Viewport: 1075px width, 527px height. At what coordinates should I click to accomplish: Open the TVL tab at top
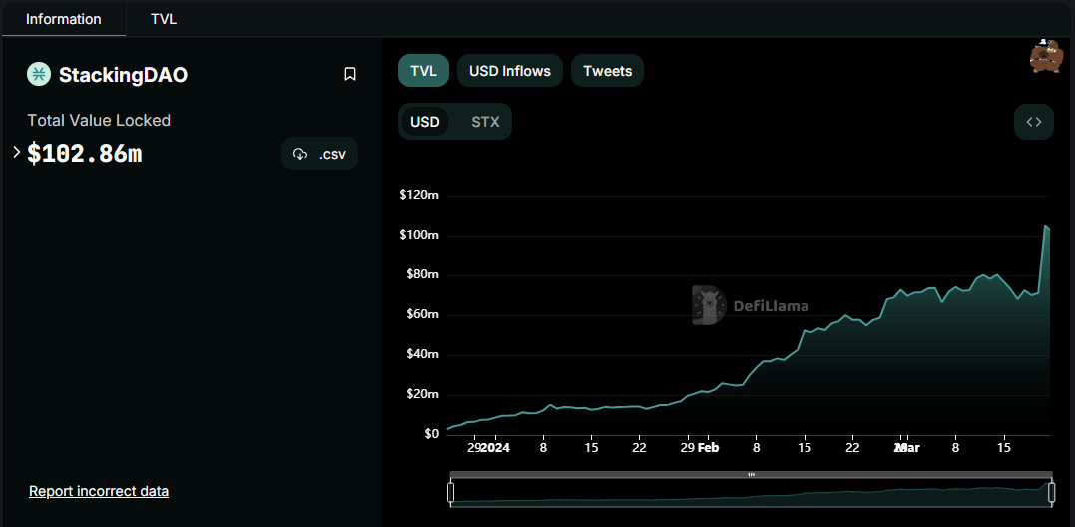pos(164,19)
